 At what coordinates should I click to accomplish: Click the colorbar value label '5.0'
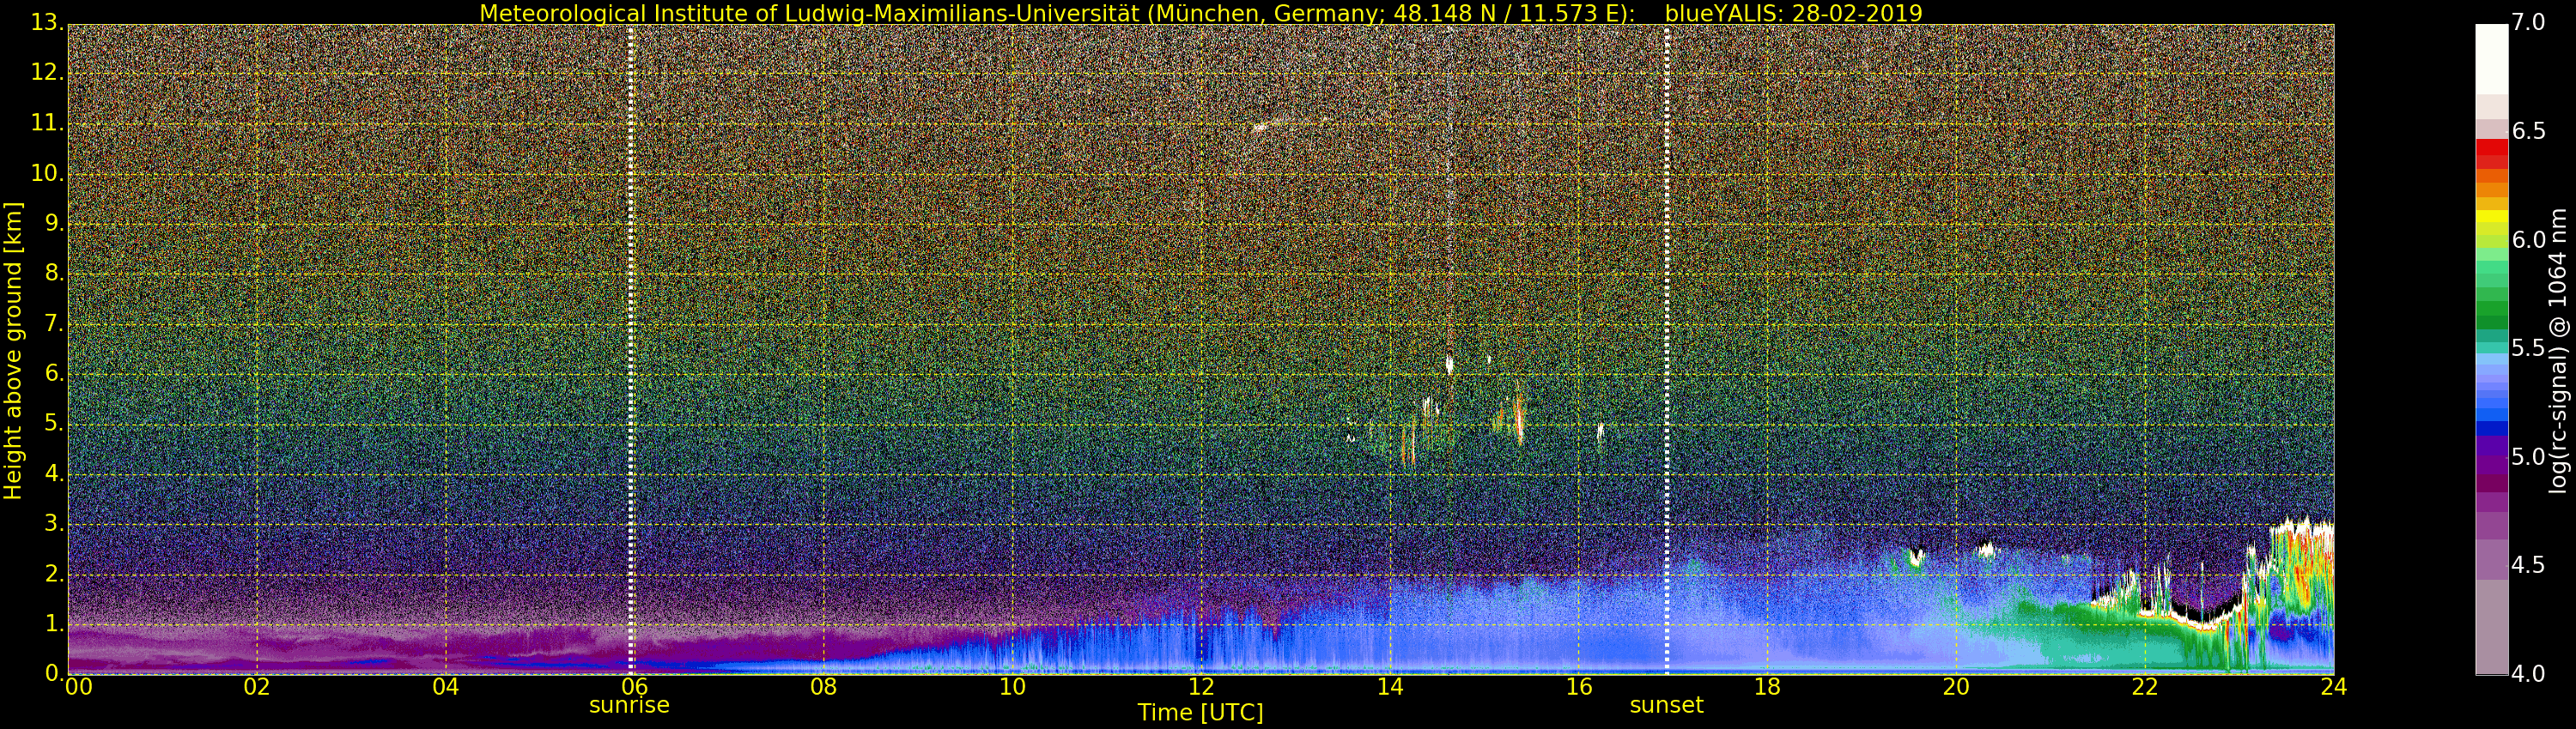pos(2528,456)
